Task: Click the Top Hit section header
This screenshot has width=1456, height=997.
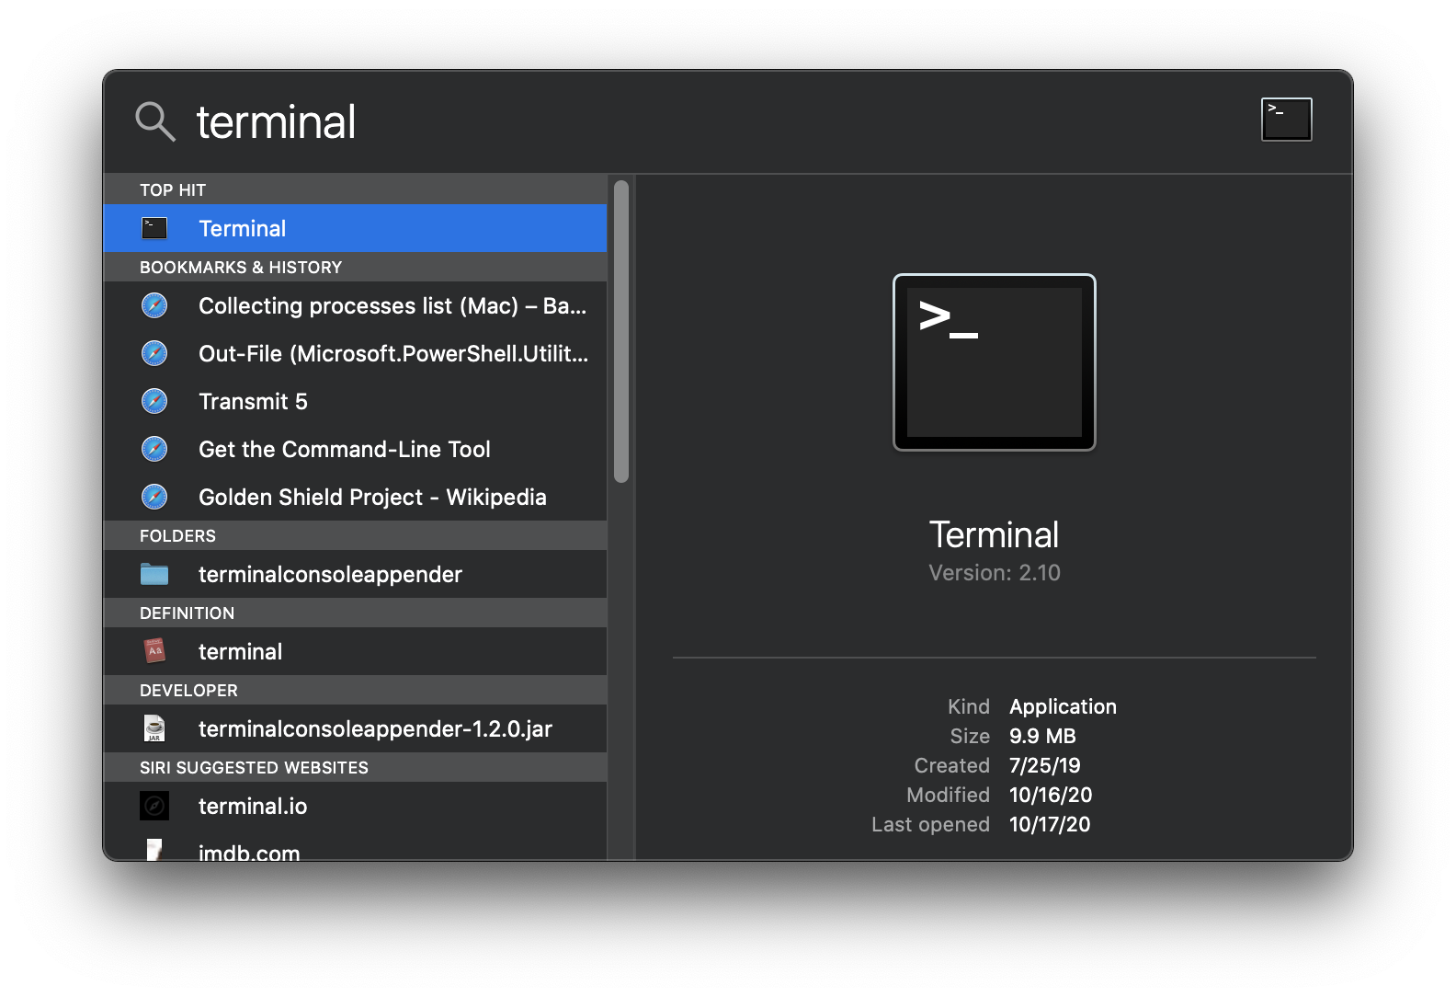Action: point(355,189)
